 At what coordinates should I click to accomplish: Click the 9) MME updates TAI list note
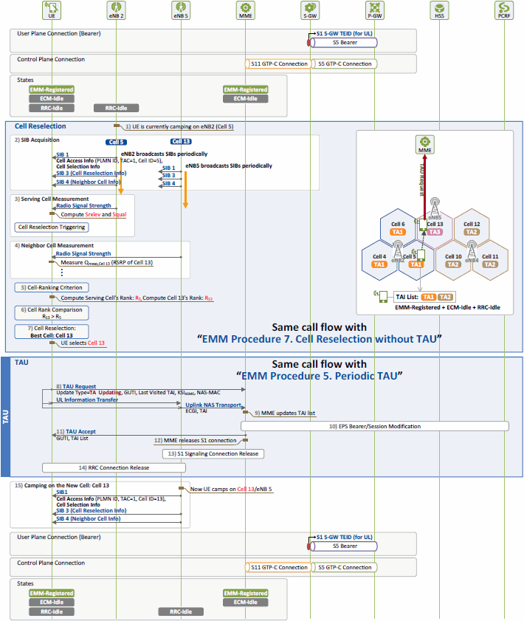point(285,413)
